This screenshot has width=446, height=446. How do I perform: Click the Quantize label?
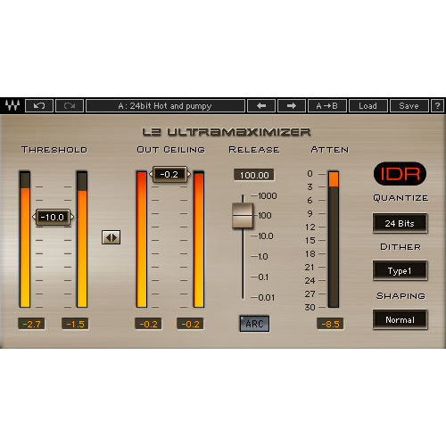point(401,198)
